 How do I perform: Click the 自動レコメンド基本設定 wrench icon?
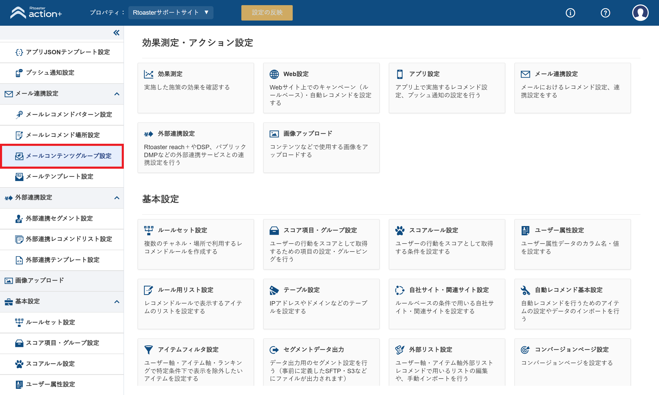pyautogui.click(x=525, y=290)
